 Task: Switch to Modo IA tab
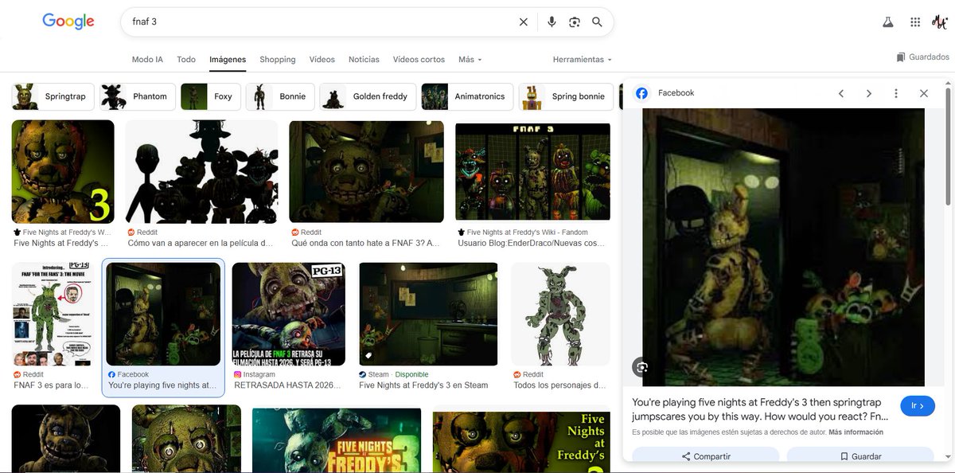[147, 60]
